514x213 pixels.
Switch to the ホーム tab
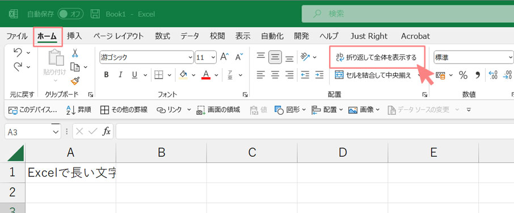click(47, 36)
